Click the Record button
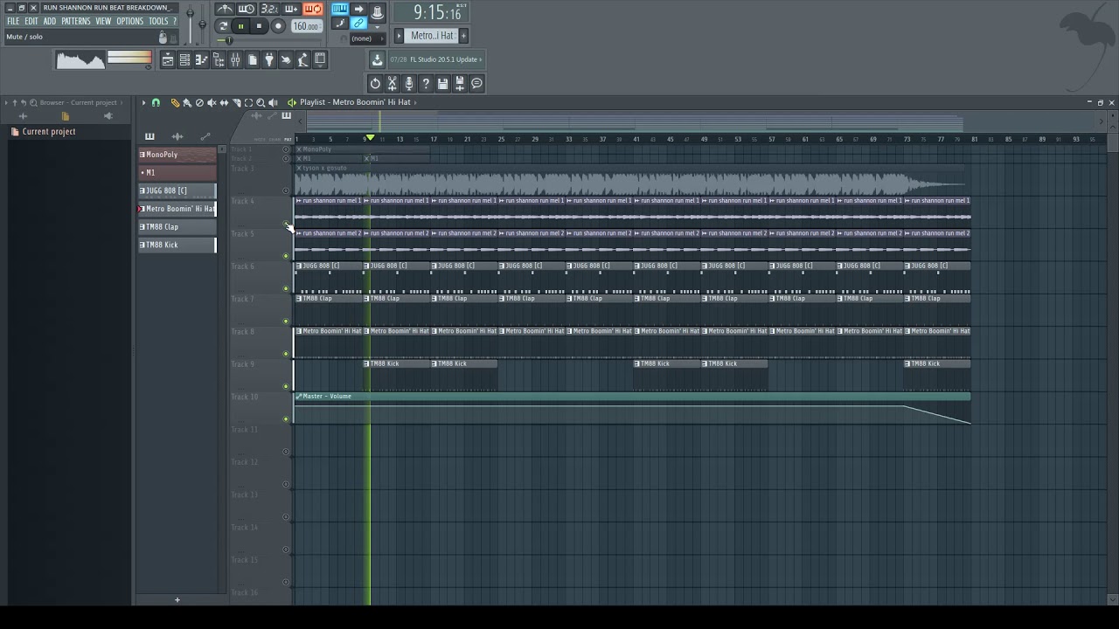This screenshot has height=629, width=1119. [x=278, y=26]
